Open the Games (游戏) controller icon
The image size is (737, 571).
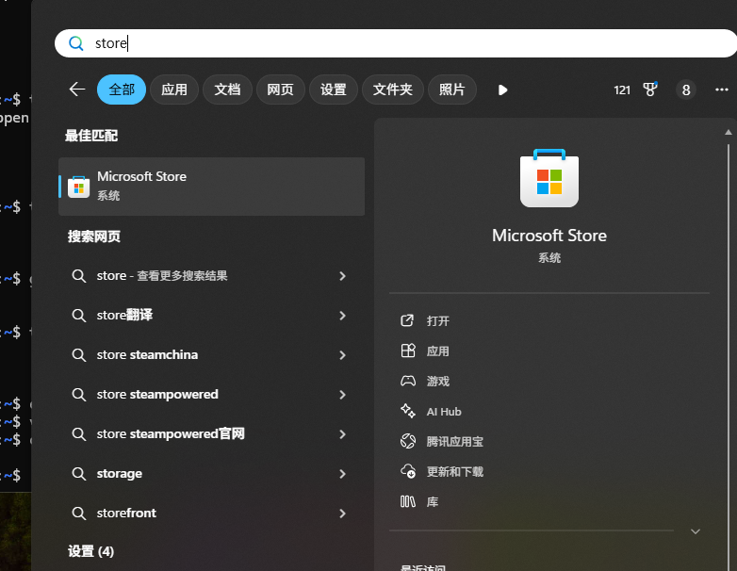point(407,381)
